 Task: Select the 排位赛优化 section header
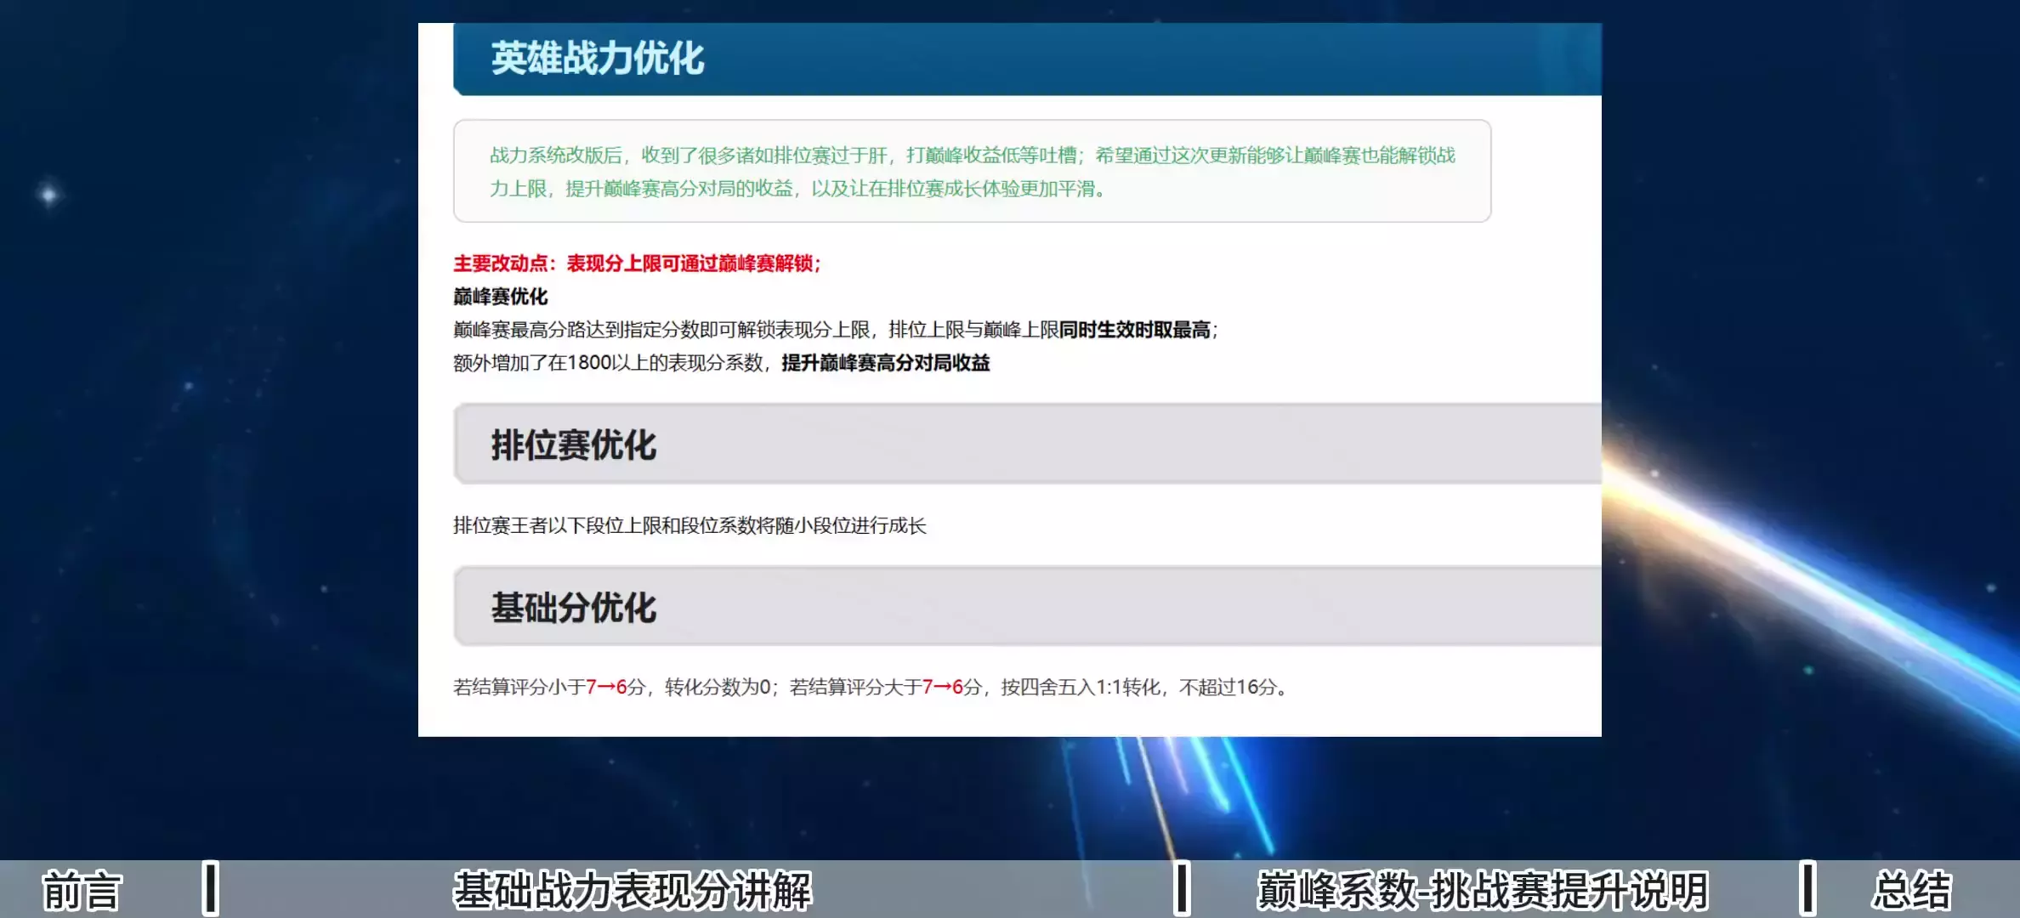[x=574, y=445]
